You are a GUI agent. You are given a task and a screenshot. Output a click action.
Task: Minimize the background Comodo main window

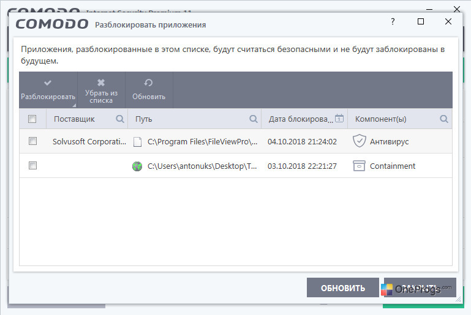[429, 10]
